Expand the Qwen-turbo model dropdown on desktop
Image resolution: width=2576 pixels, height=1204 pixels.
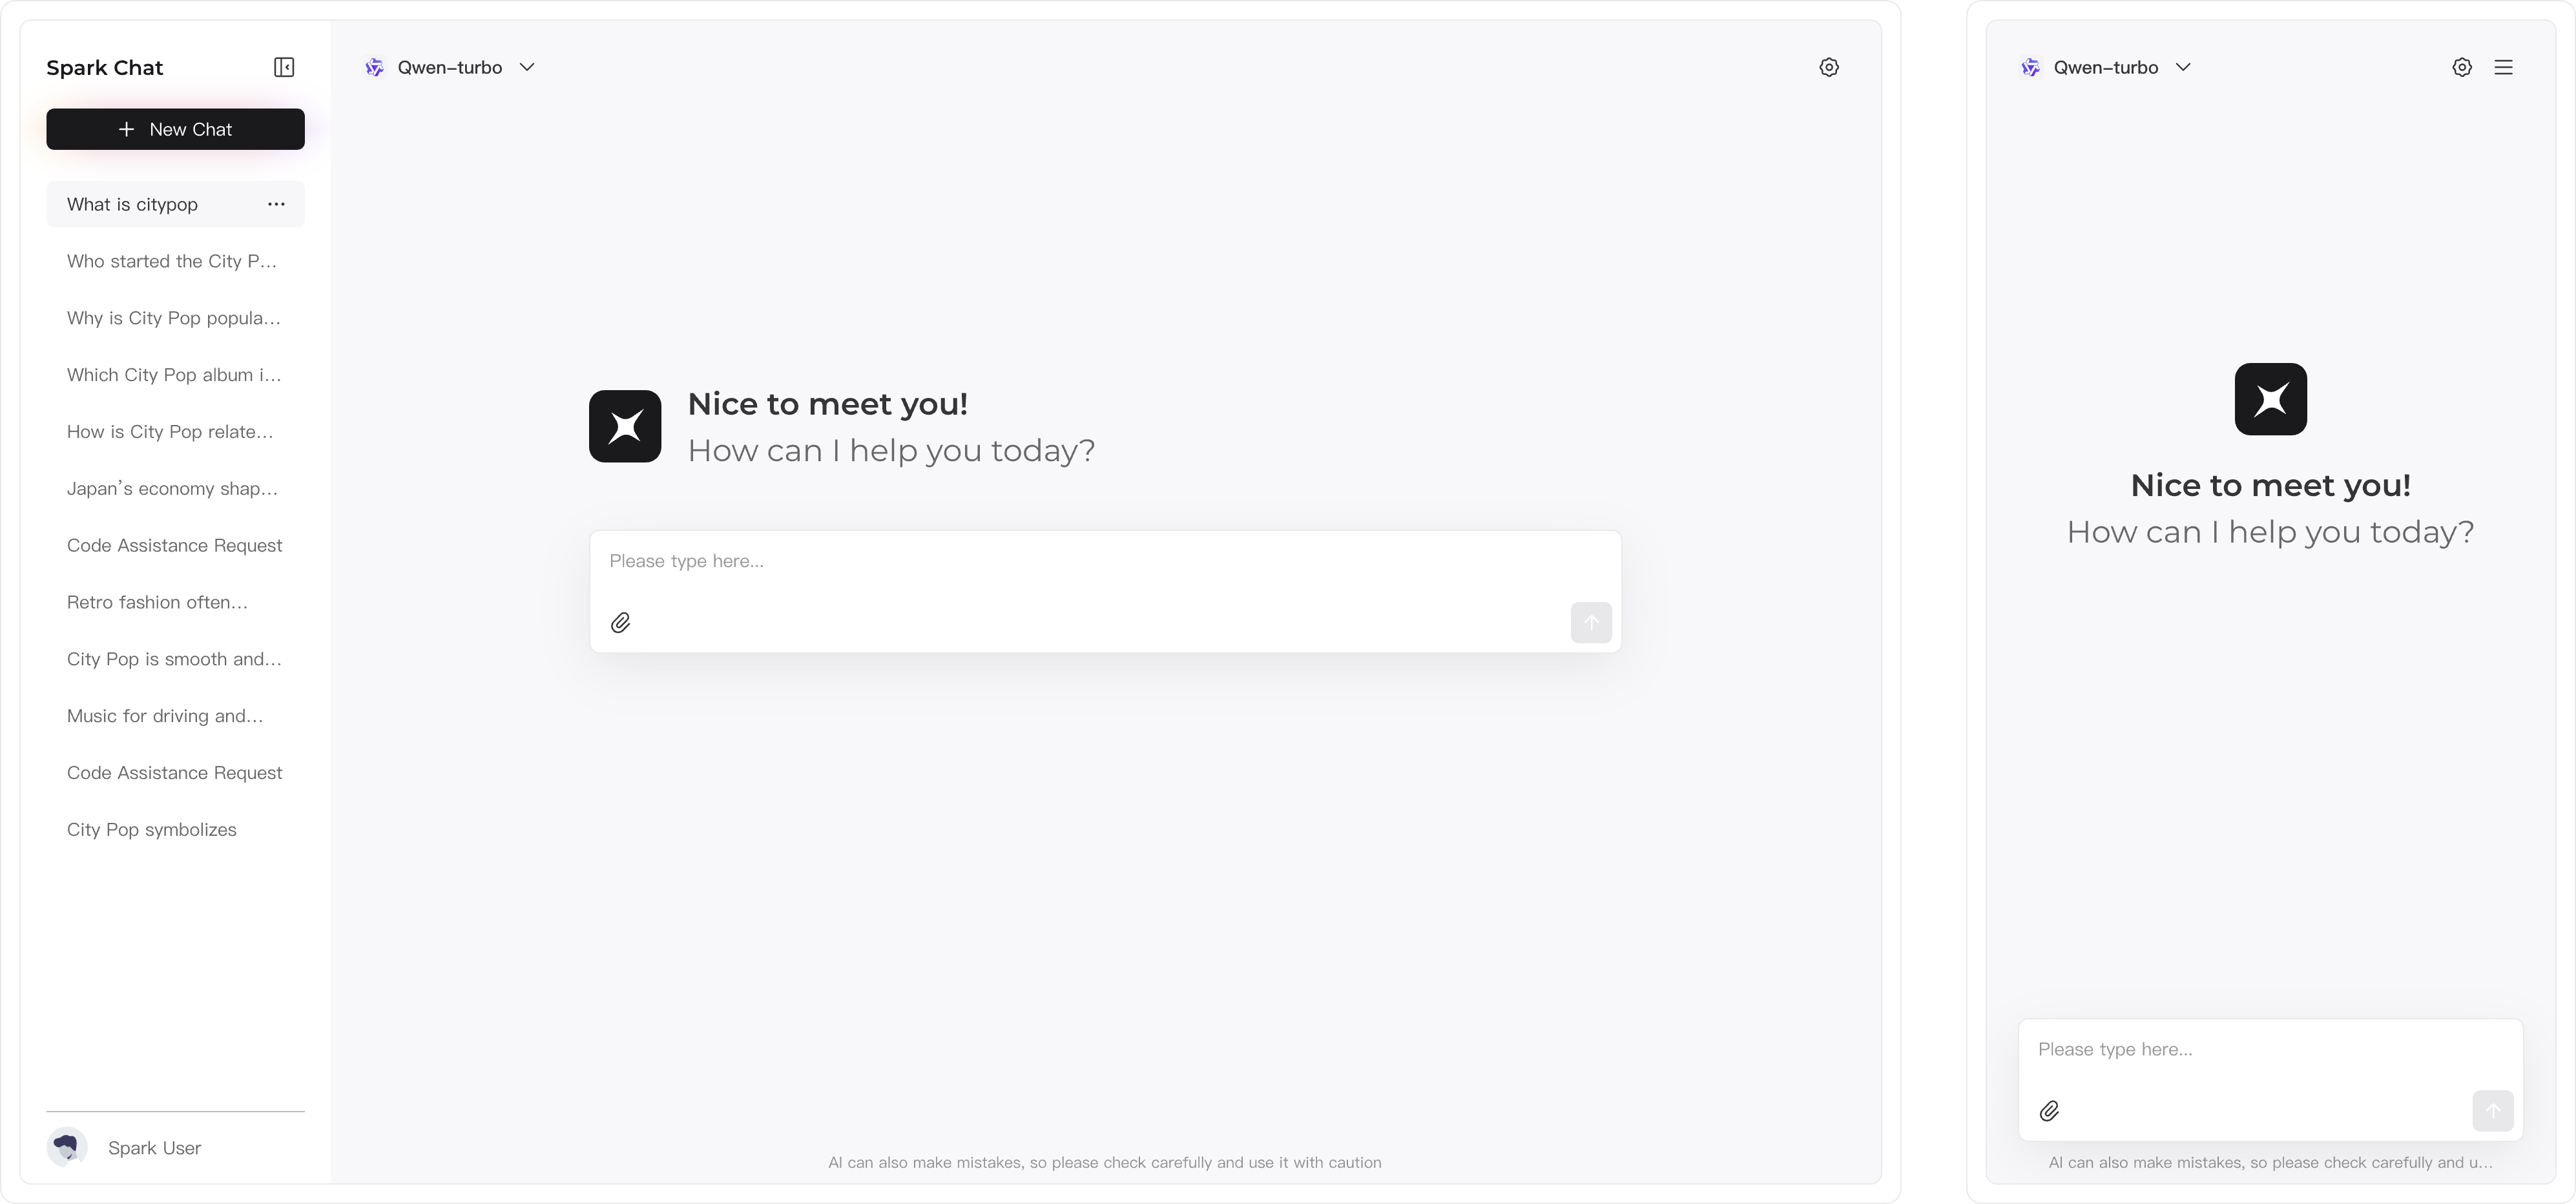451,67
